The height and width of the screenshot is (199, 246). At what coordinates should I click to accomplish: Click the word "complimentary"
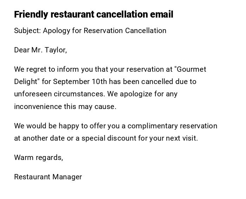point(153,126)
